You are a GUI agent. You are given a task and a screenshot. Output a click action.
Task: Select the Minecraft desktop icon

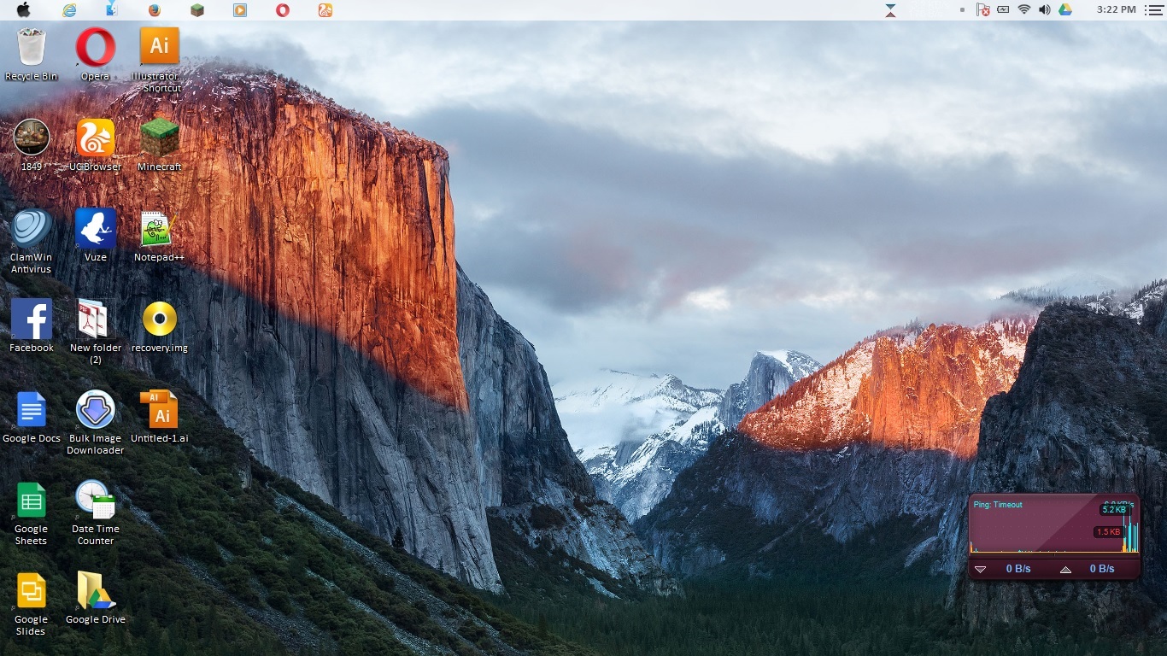(160, 145)
